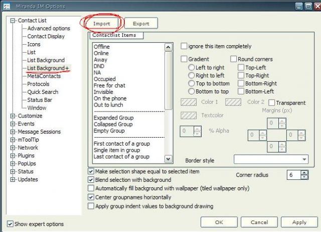Open the Color 1 swatch
This screenshot has width=321, height=232.
pos(189,102)
